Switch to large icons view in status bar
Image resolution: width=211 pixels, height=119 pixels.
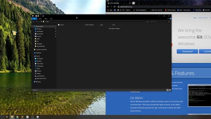170,90
